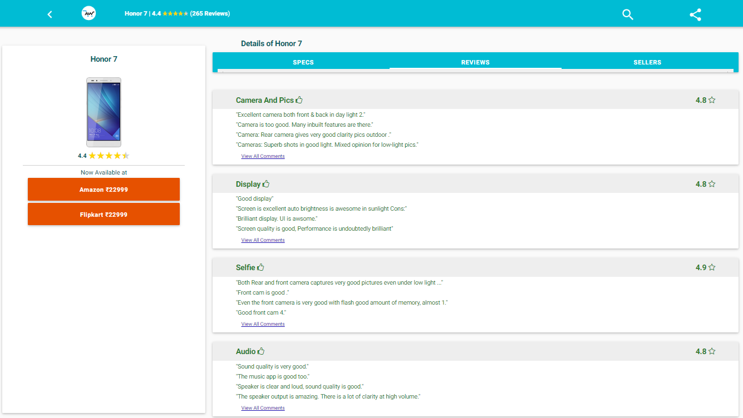Screen dimensions: 743x418
Task: Click header text Honor 7 | 4.4 (265 Reviews)
Action: [x=177, y=13]
